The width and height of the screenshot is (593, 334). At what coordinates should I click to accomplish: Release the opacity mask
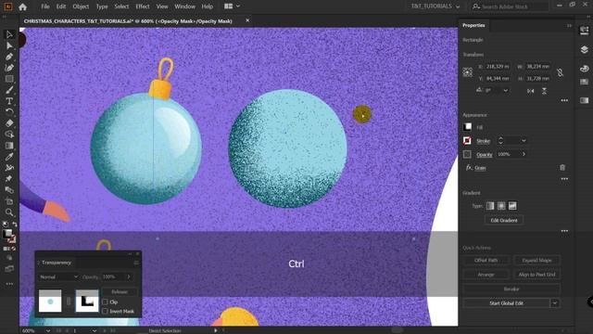click(120, 292)
